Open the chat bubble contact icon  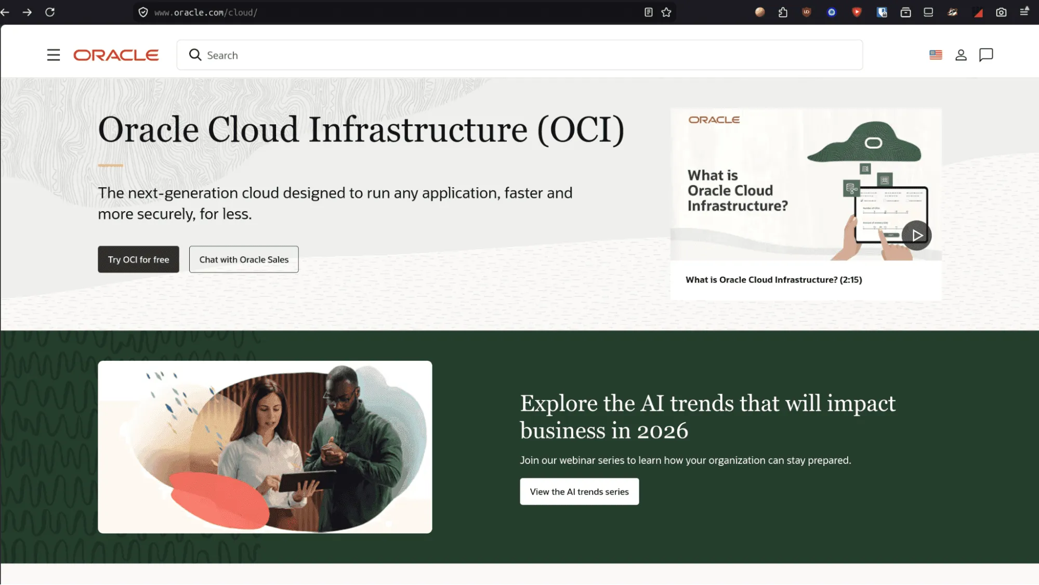click(986, 55)
